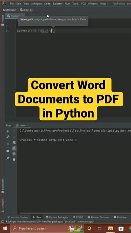The image size is (131, 233).
Task: Restore layout icon in Run panel
Action: click(x=8, y=151)
